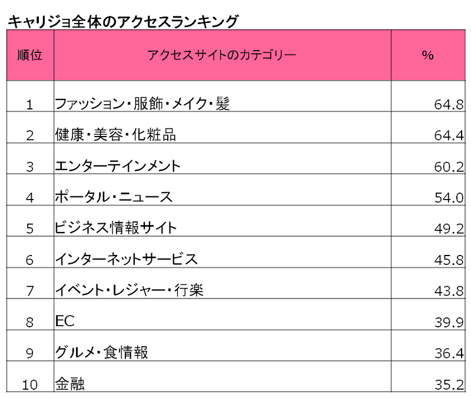Select the 金融 category cell

click(69, 384)
